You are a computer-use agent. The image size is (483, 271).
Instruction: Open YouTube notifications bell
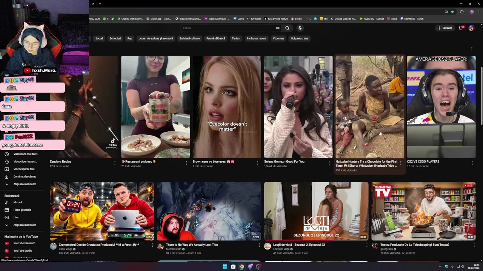(461, 28)
